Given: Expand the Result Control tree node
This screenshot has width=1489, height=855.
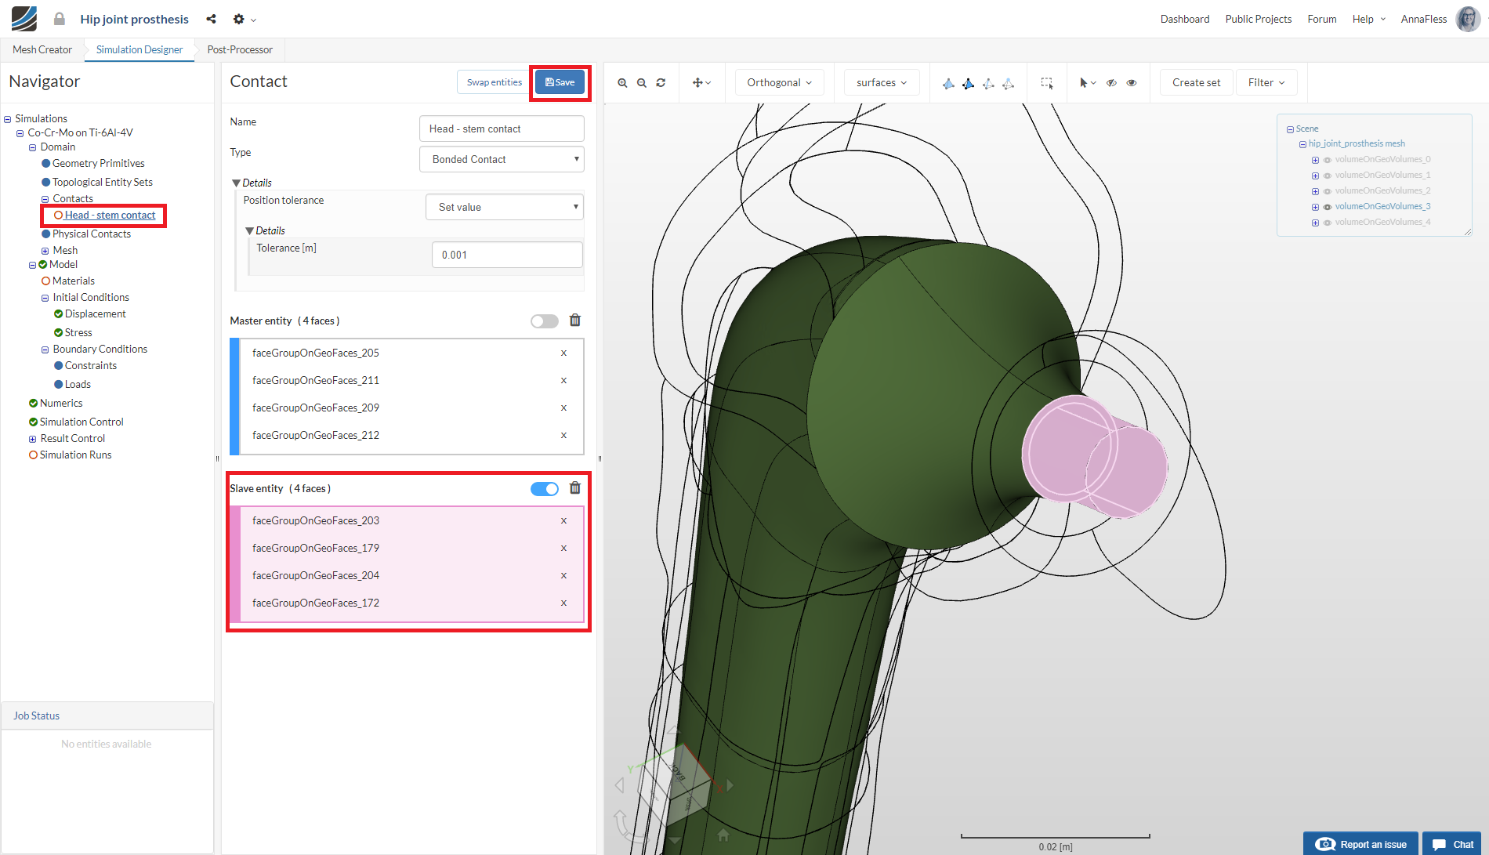Looking at the screenshot, I should tap(33, 439).
